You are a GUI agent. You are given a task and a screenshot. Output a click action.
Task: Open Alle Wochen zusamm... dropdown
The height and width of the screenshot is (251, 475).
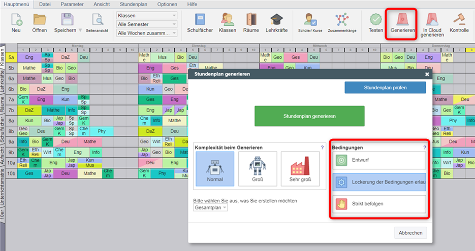click(x=147, y=33)
